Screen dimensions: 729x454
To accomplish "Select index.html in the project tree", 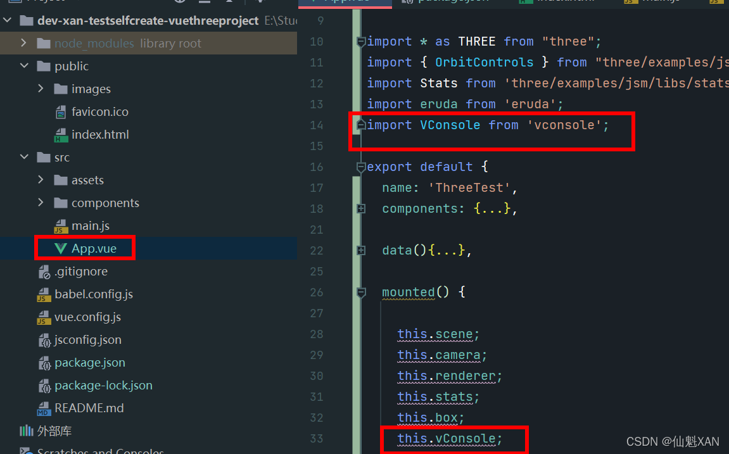I will coord(100,134).
